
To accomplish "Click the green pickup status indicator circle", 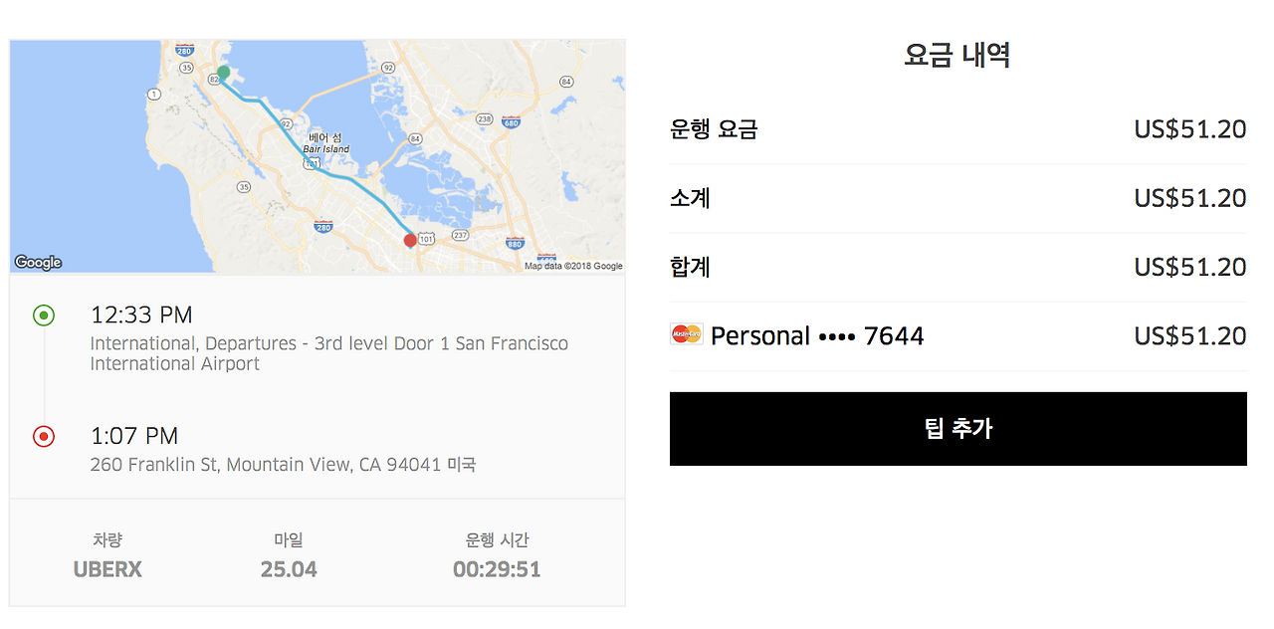I will click(43, 314).
